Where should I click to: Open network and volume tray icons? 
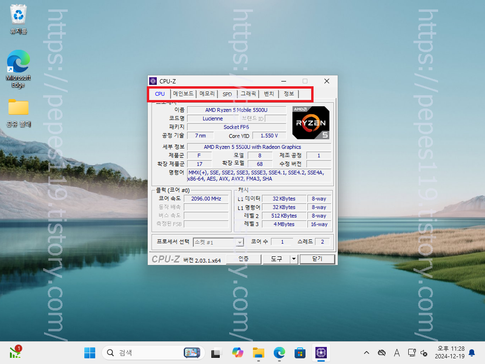(x=418, y=353)
